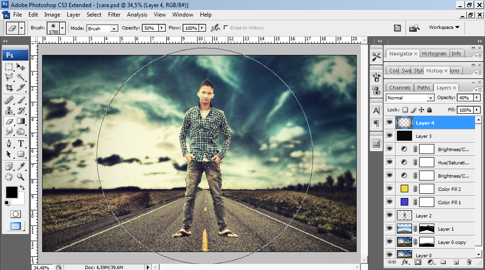485x270 pixels.
Task: Open the Character panel dock icon
Action: click(377, 110)
